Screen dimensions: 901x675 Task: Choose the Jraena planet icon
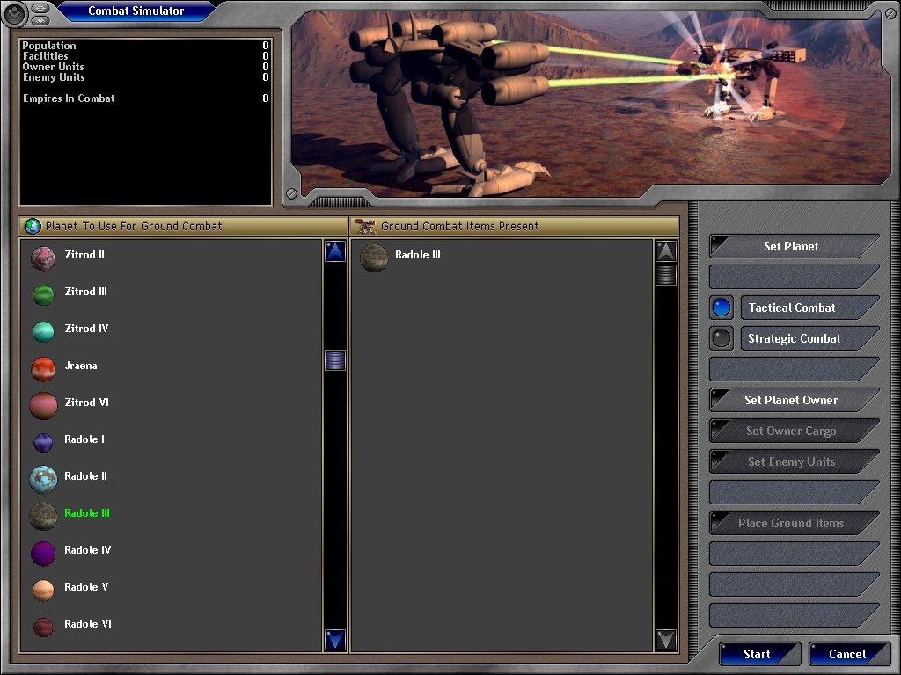click(x=43, y=369)
